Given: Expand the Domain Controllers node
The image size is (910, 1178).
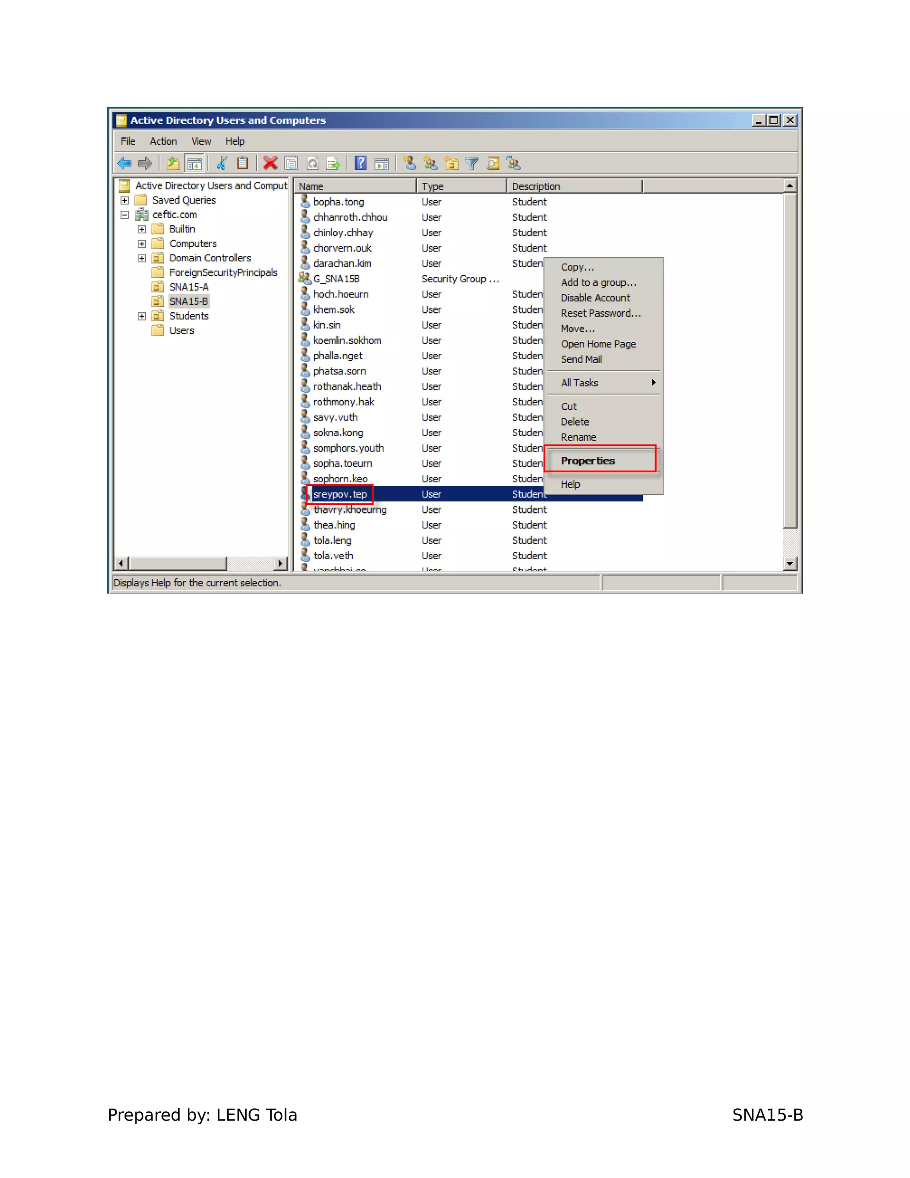Looking at the screenshot, I should pos(142,258).
